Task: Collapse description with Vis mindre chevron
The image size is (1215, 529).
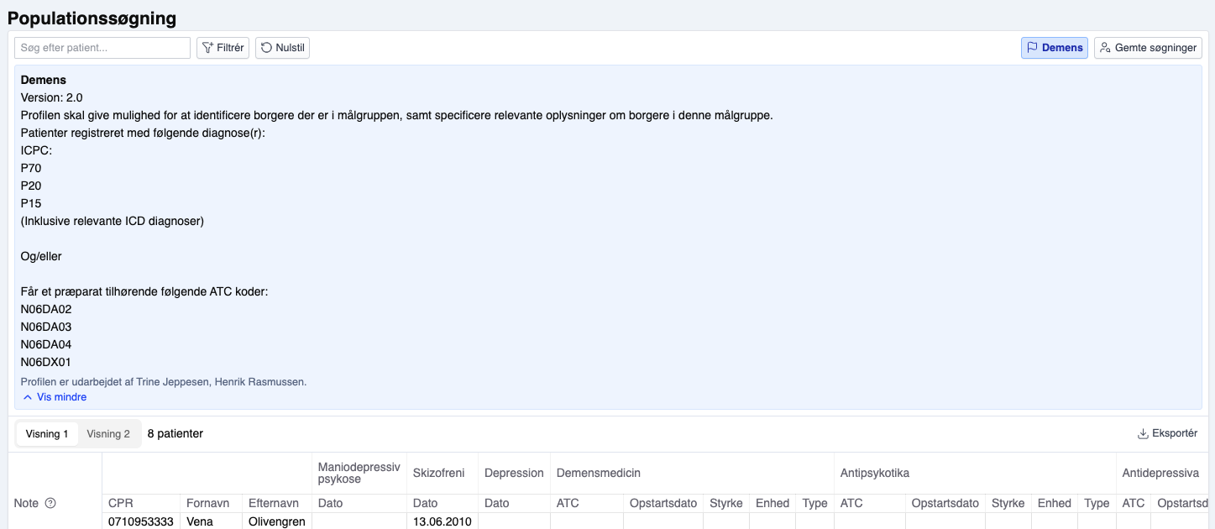Action: [28, 397]
